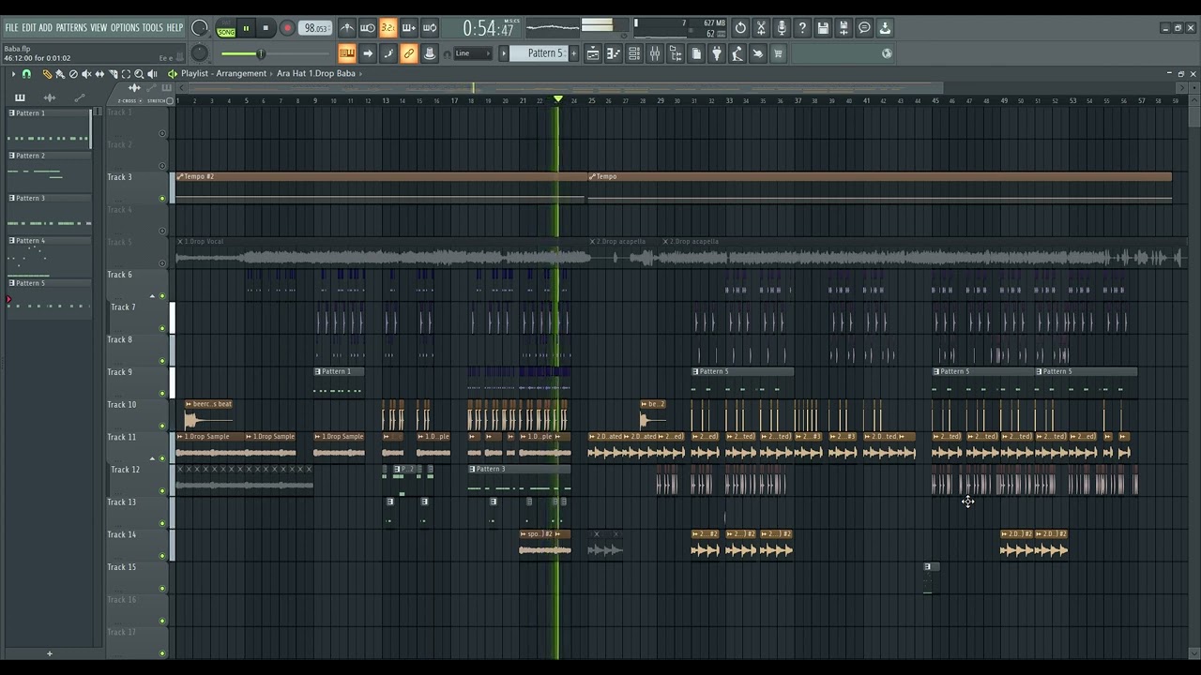Toggle typing keyboard to piano keyboard
This screenshot has width=1201, height=675.
[x=346, y=53]
